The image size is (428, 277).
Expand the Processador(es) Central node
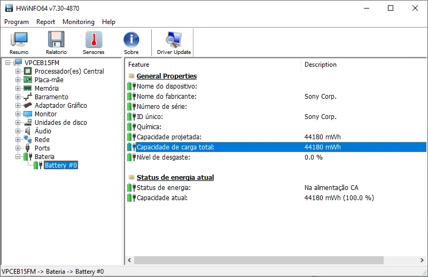click(18, 71)
